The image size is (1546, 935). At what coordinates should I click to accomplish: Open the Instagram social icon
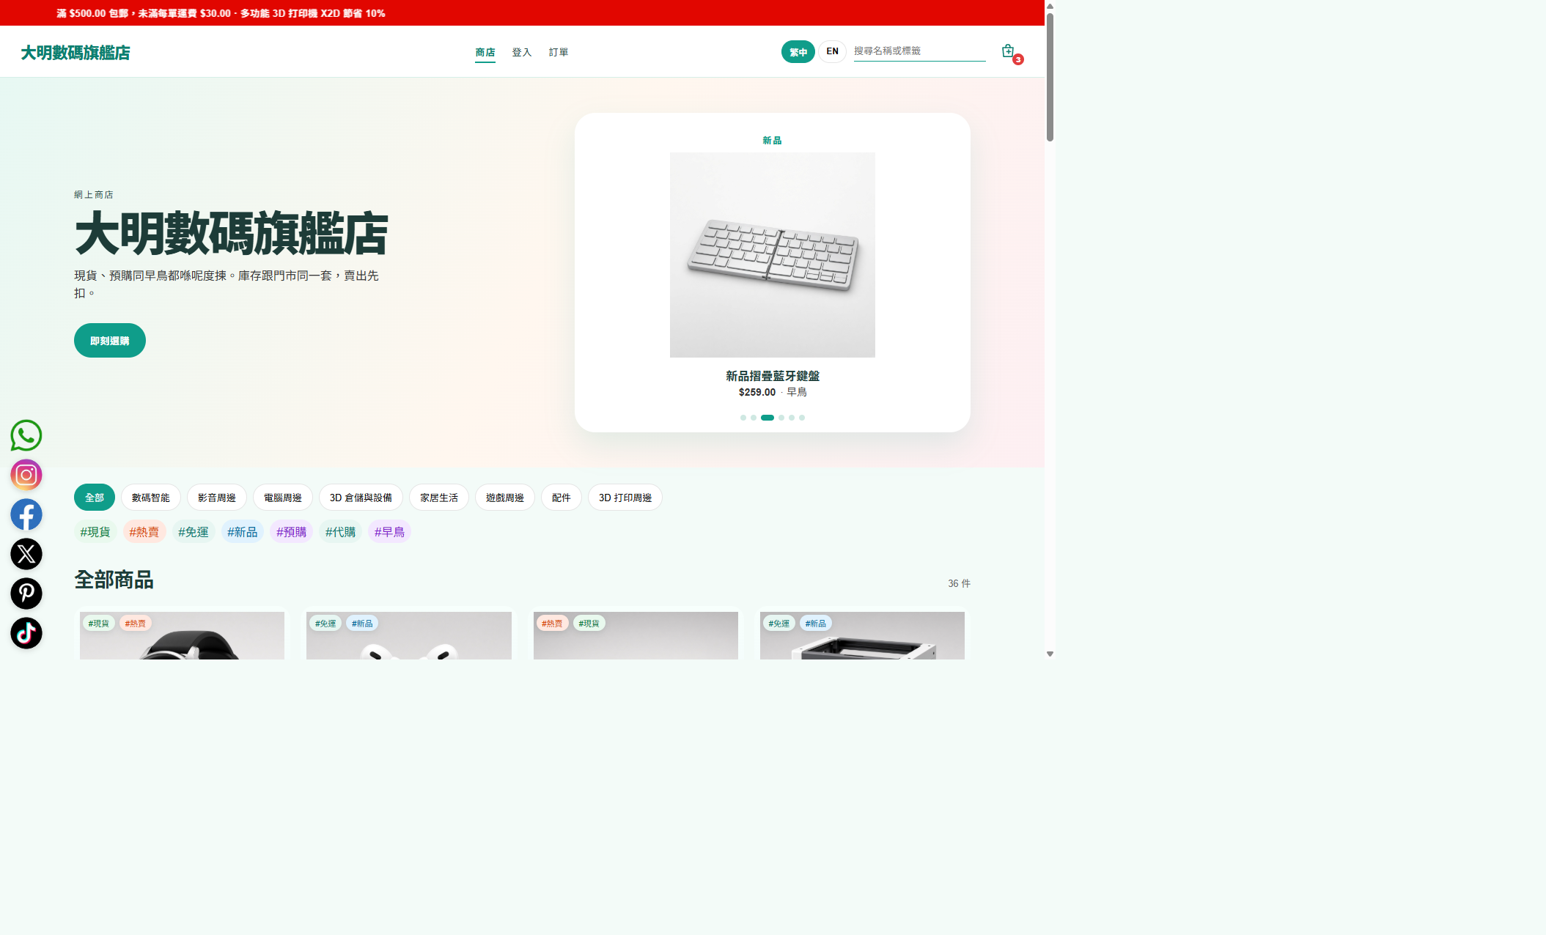click(26, 476)
